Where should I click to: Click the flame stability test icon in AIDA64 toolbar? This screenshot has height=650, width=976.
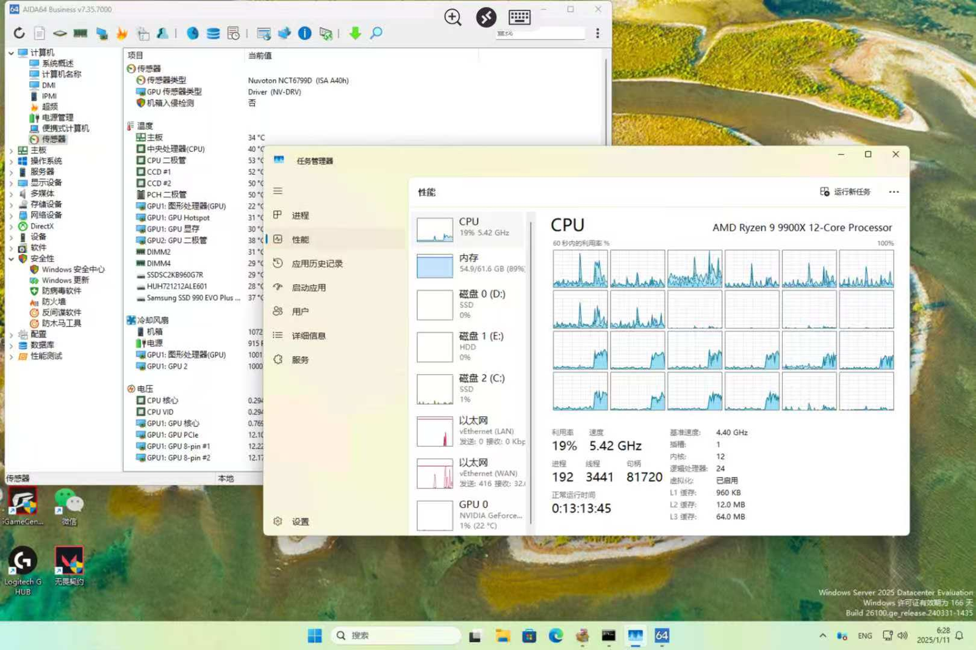coord(122,34)
